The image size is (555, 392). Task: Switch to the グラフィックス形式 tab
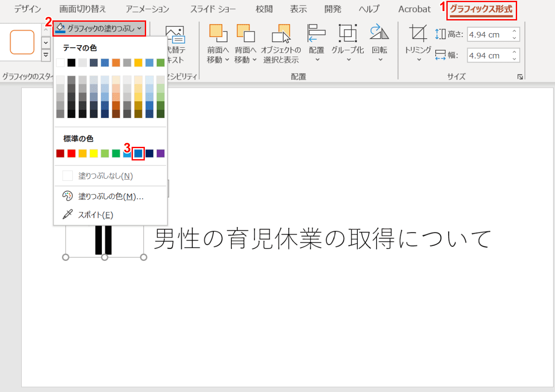point(481,9)
